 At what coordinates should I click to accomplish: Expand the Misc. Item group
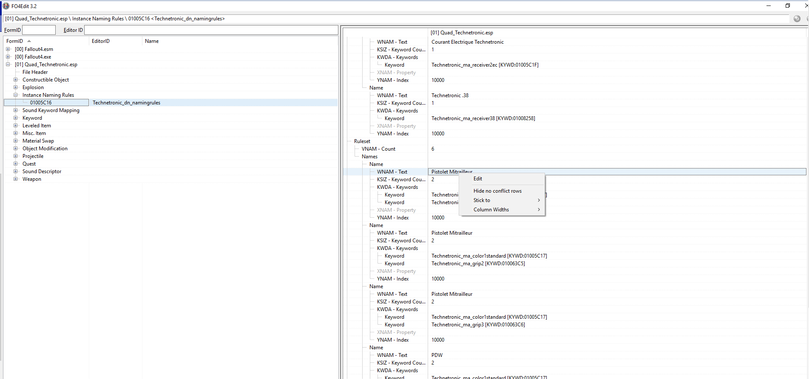tap(16, 133)
